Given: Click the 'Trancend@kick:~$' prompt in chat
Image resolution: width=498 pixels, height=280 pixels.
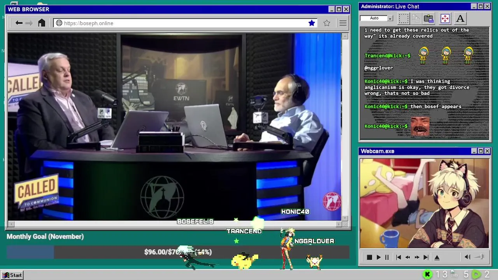Looking at the screenshot, I should 387,56.
